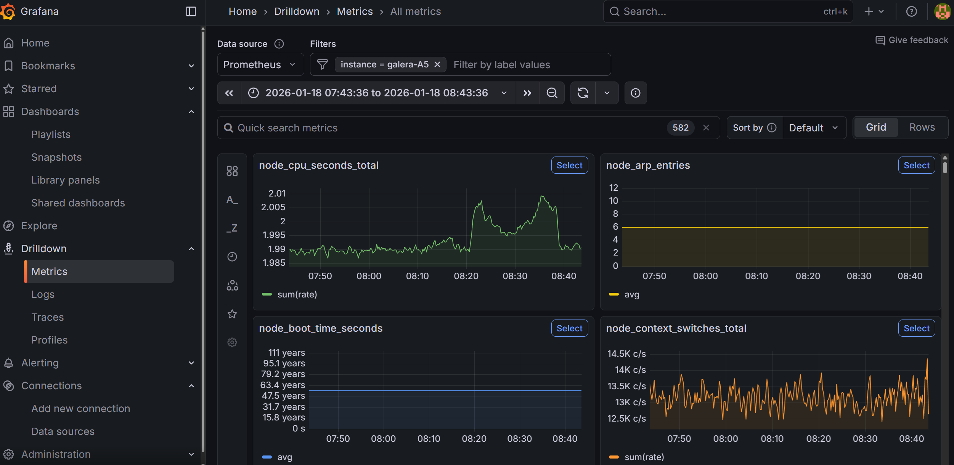Click the Give feedback link

pyautogui.click(x=912, y=40)
